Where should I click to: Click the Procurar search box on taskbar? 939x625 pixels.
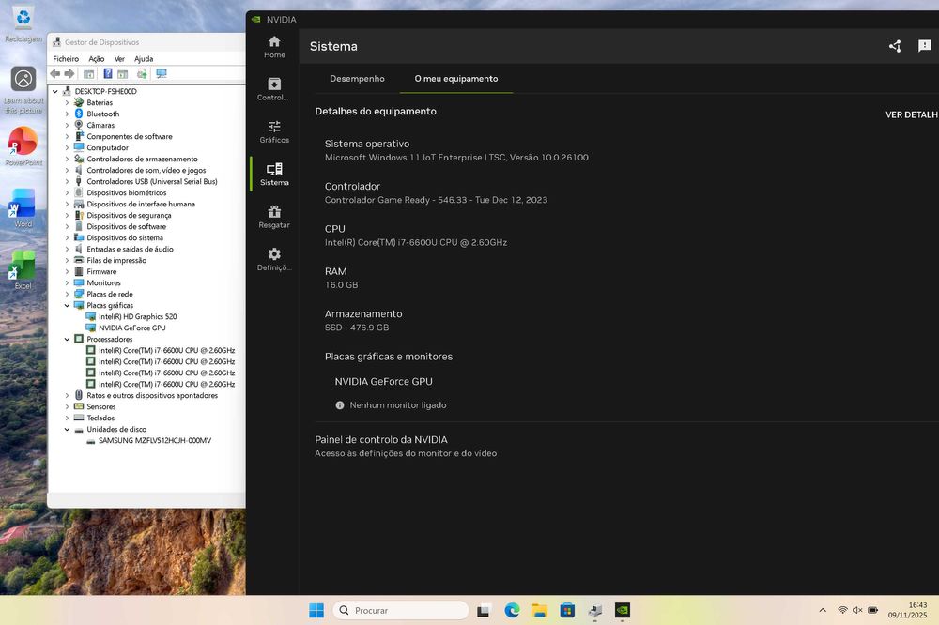[401, 610]
